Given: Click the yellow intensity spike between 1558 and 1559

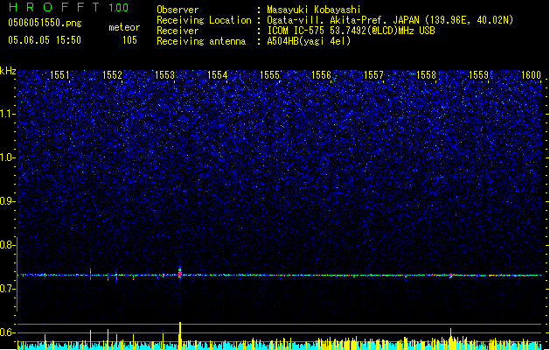Looking at the screenshot, I should 450,339.
